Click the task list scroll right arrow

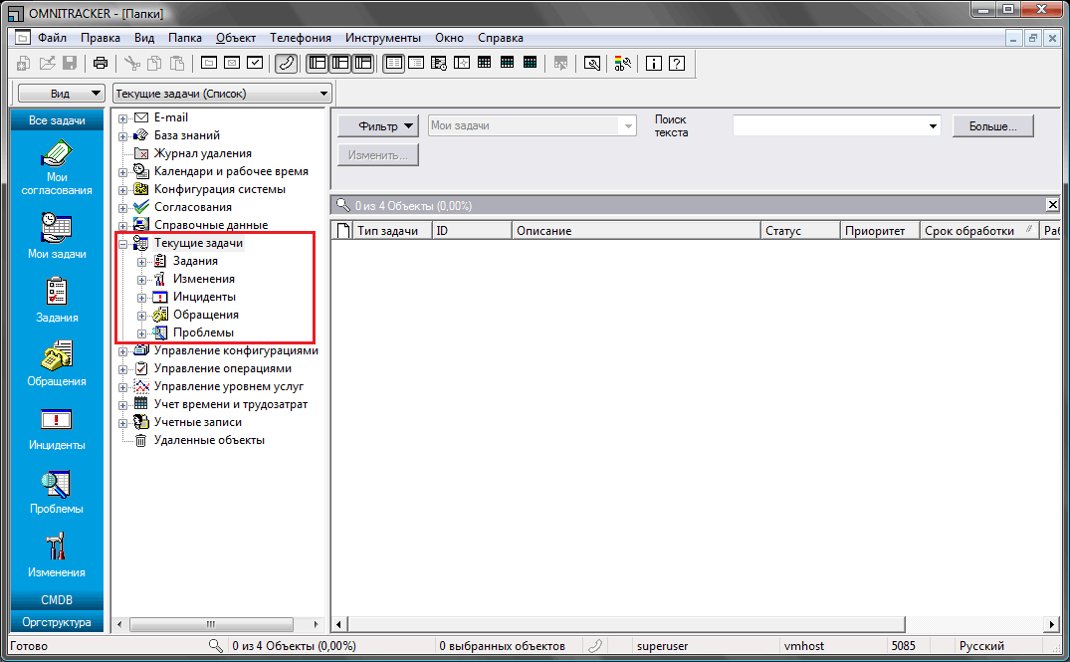point(1051,624)
